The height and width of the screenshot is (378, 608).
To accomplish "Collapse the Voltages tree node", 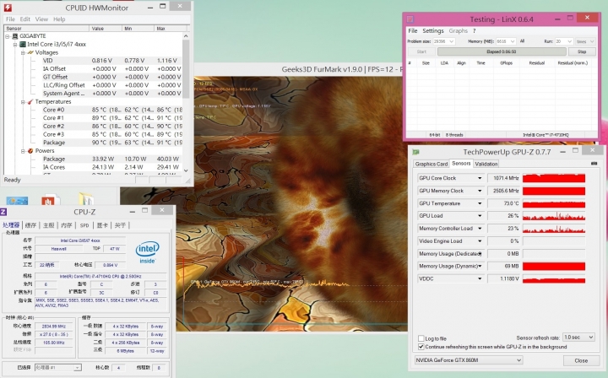I will click(x=23, y=52).
